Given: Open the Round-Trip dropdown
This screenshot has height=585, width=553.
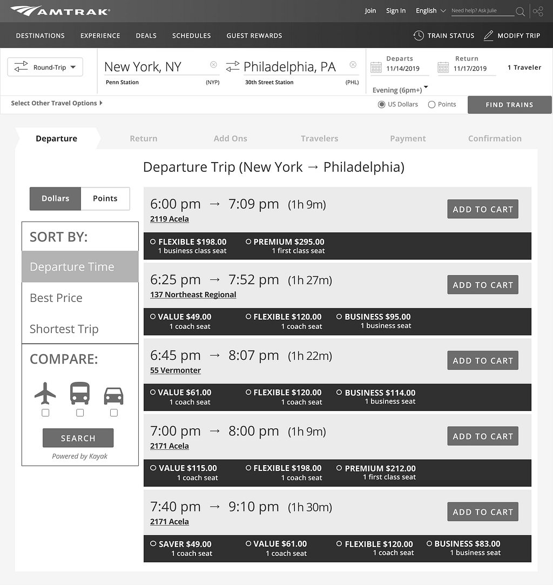Looking at the screenshot, I should click(45, 67).
